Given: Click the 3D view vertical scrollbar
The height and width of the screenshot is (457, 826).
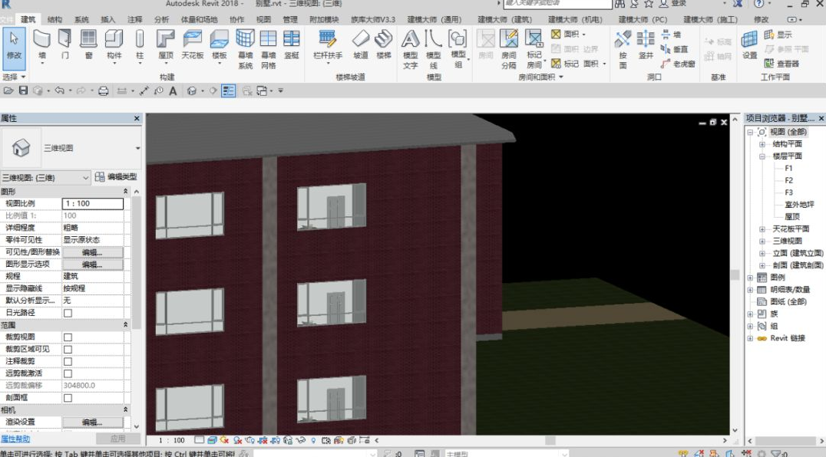Looking at the screenshot, I should click(x=735, y=275).
